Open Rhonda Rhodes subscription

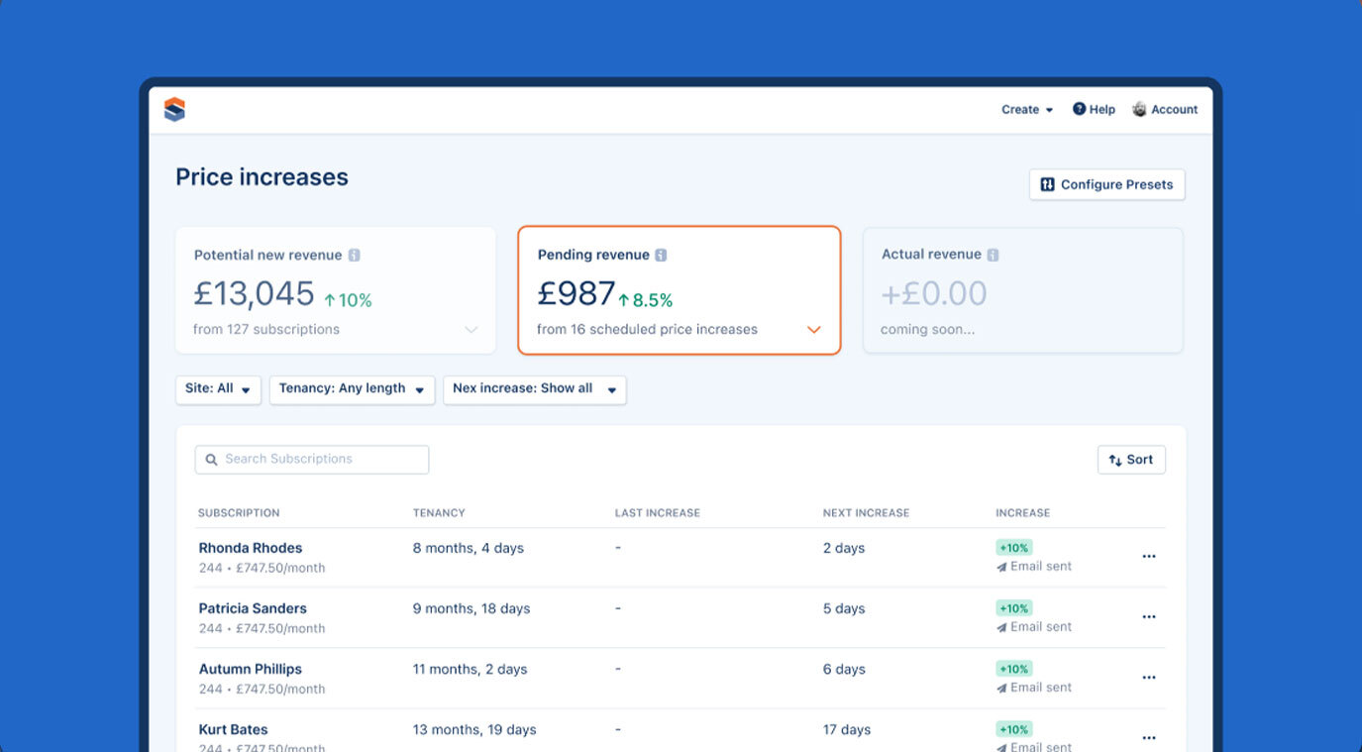251,548
